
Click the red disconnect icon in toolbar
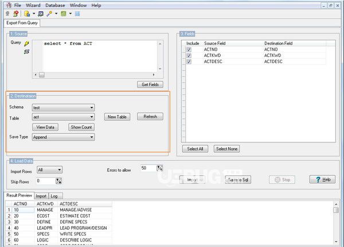15,14
